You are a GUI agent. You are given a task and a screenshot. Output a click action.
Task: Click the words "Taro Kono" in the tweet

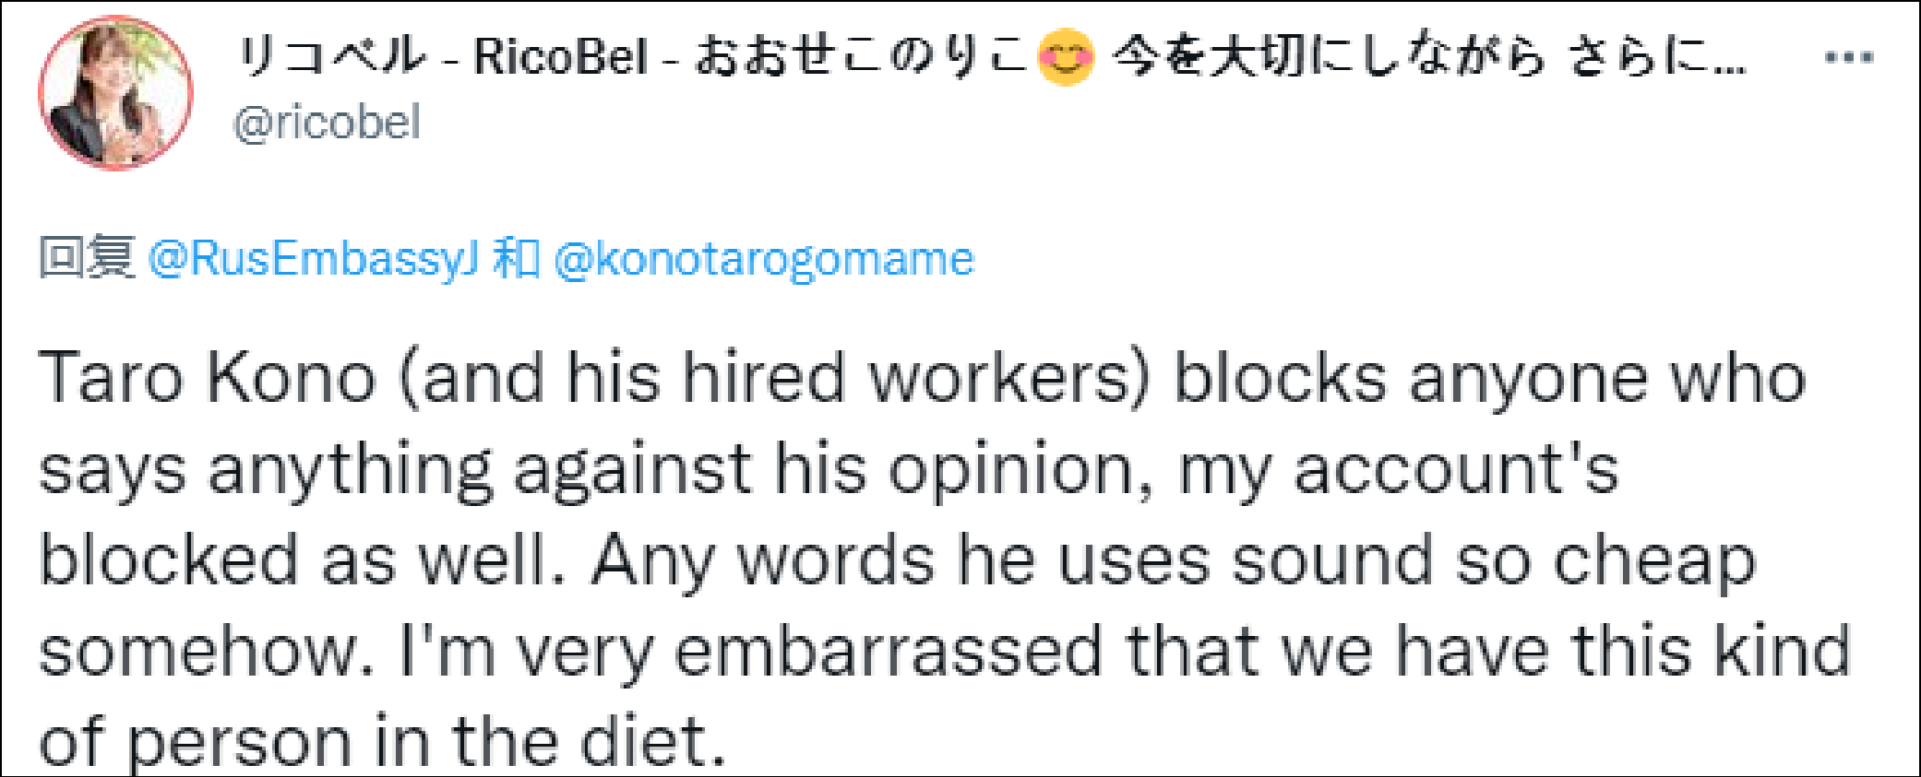[x=208, y=378]
